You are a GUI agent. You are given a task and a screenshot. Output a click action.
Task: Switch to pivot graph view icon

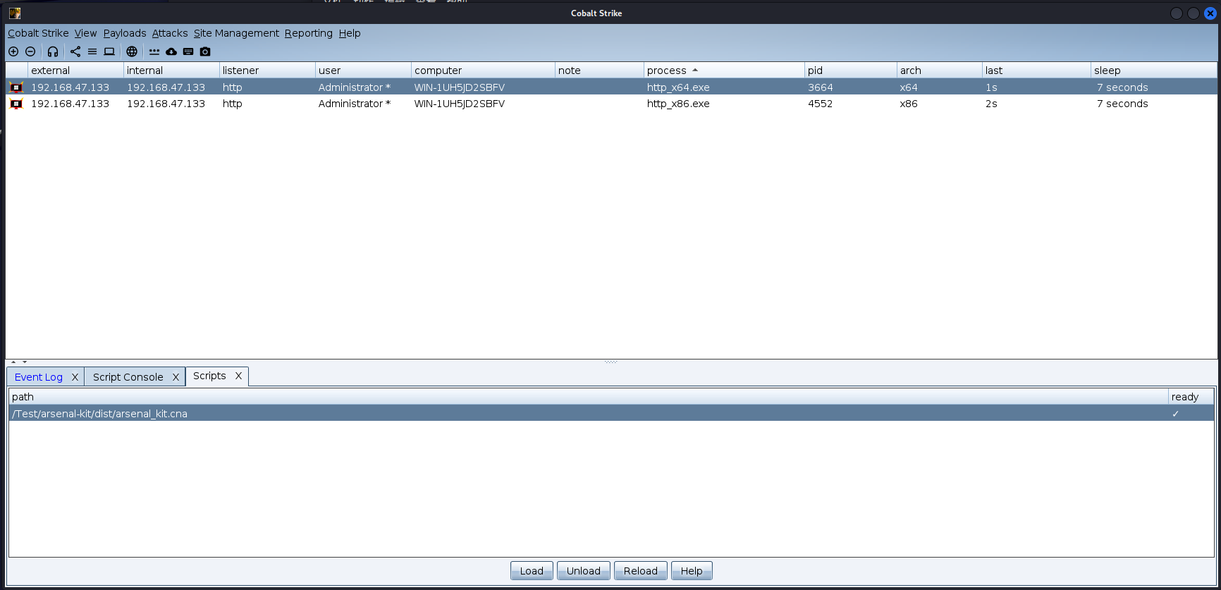[75, 51]
